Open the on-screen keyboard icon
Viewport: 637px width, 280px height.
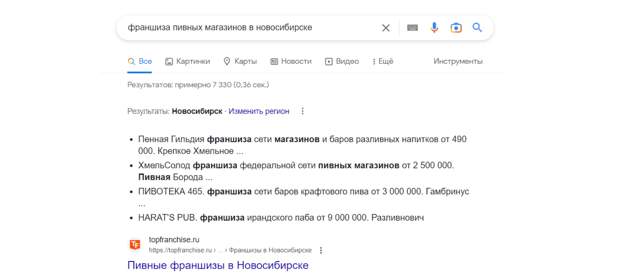[413, 28]
